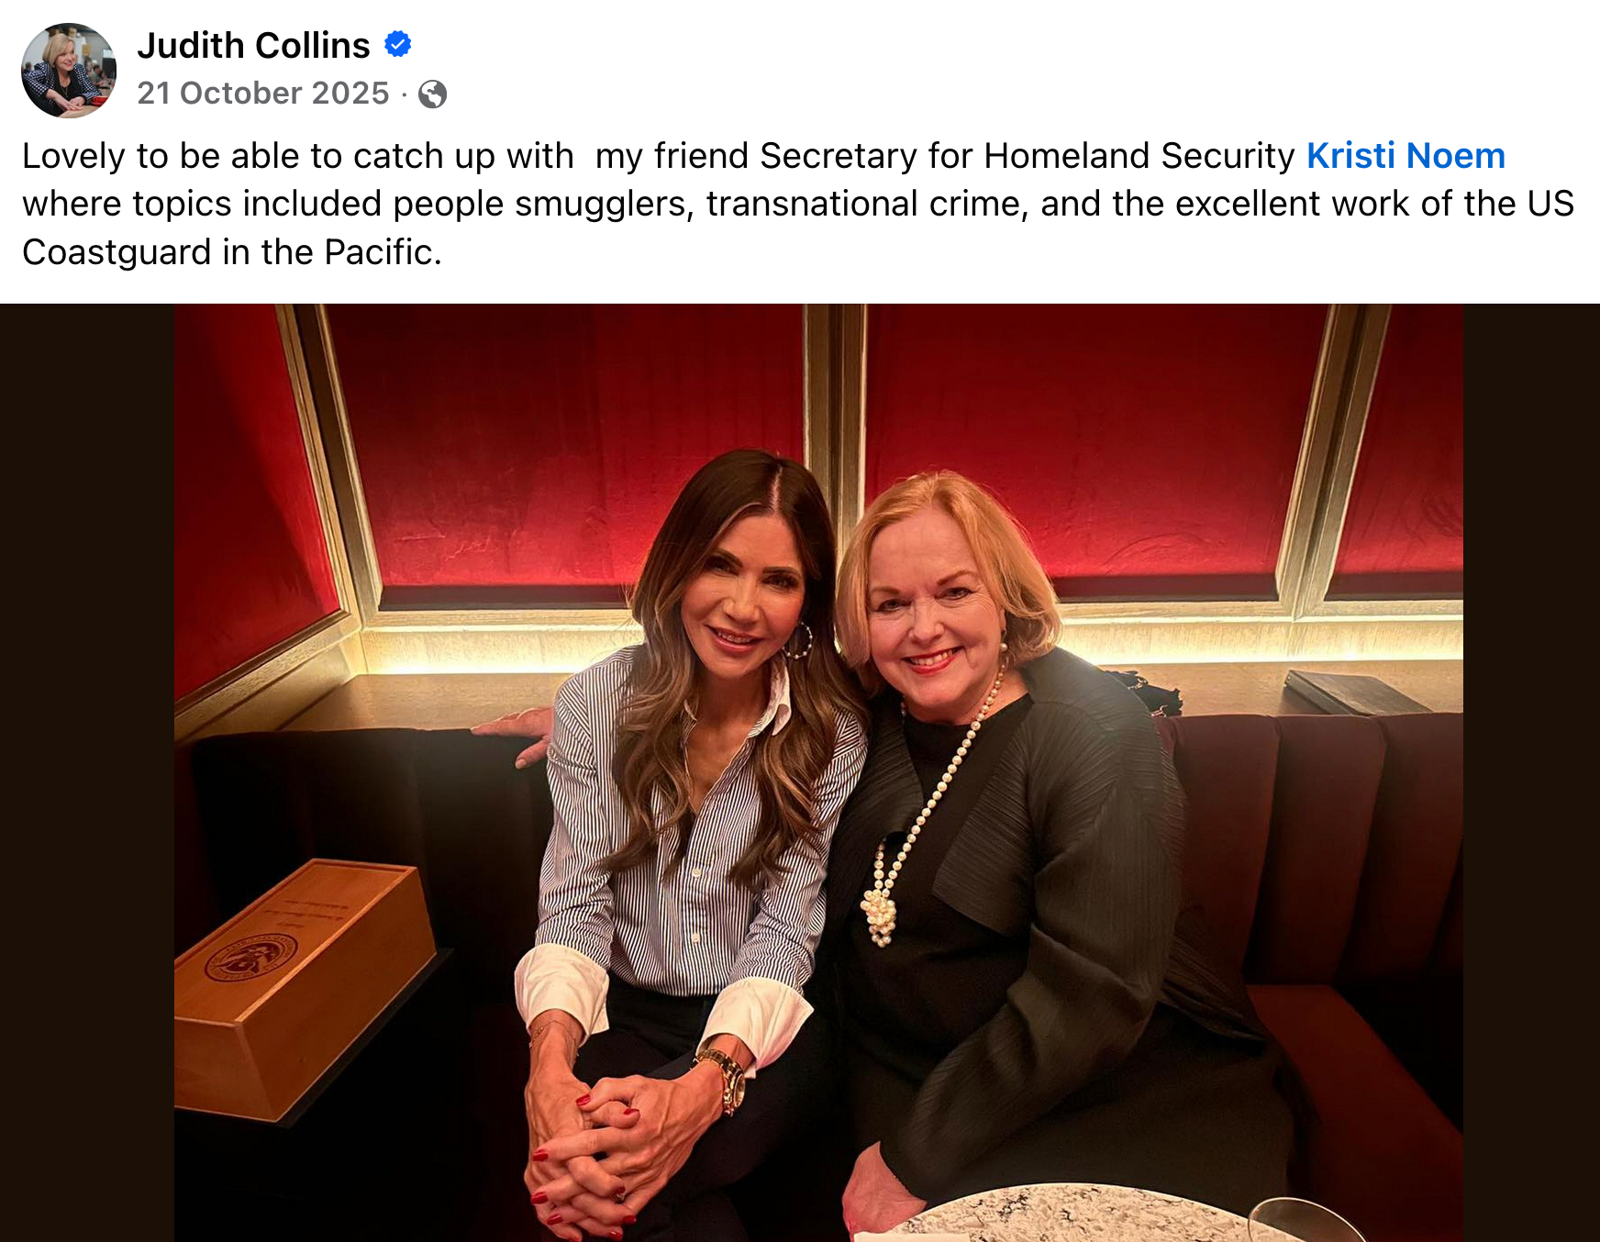The width and height of the screenshot is (1600, 1242).
Task: Click the left black margin beside photo
Action: 87,772
